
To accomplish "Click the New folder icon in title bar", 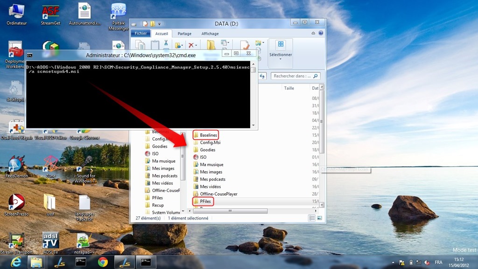I will 153,23.
